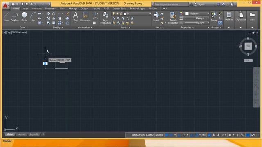Click the Array tool icon
Image resolution: width=262 pixels, height=147 pixels.
(x=59, y=23)
